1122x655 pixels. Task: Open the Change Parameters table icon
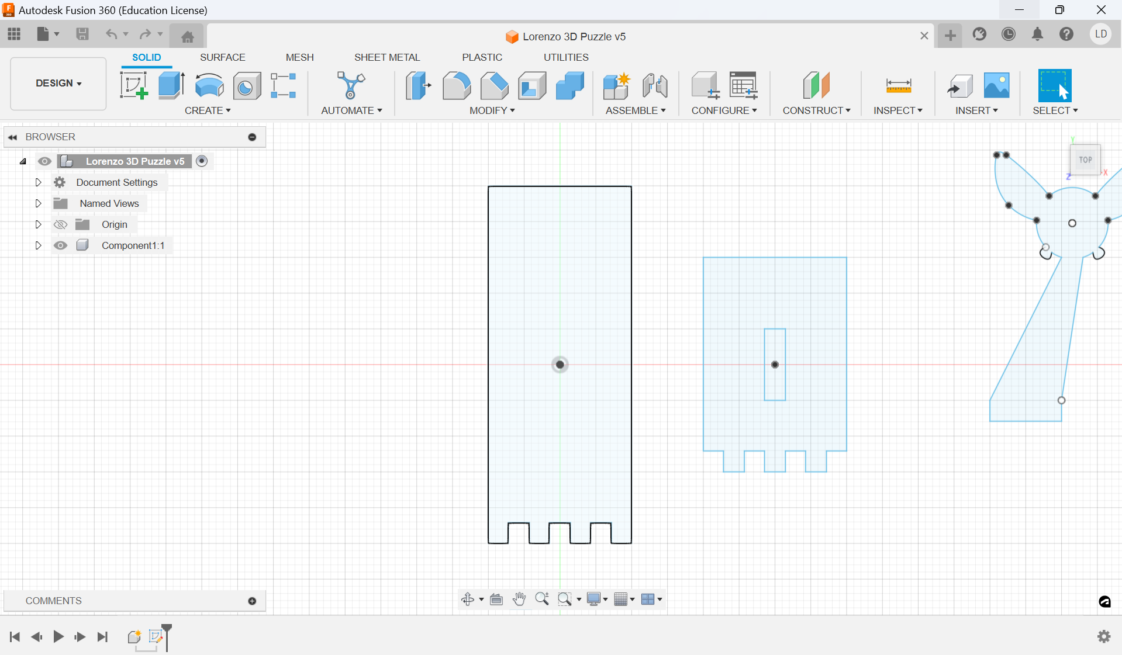click(744, 86)
